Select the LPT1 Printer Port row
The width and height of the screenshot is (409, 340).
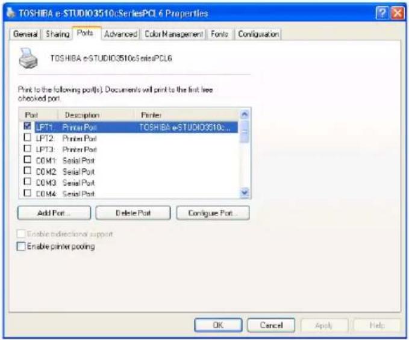[136, 128]
